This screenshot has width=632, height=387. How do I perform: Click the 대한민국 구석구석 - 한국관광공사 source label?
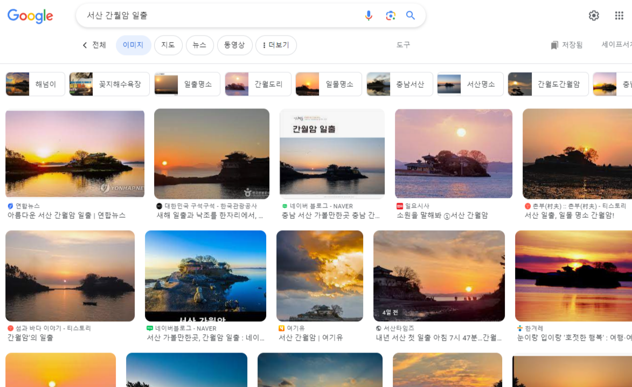211,206
